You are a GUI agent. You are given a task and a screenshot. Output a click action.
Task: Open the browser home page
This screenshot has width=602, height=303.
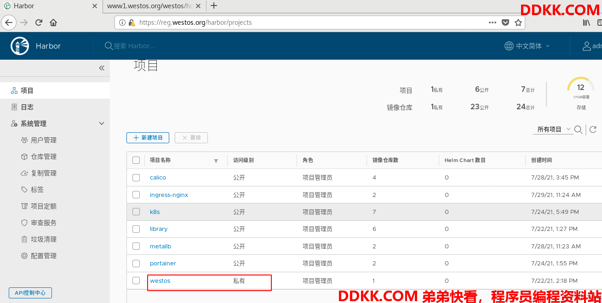[53, 22]
